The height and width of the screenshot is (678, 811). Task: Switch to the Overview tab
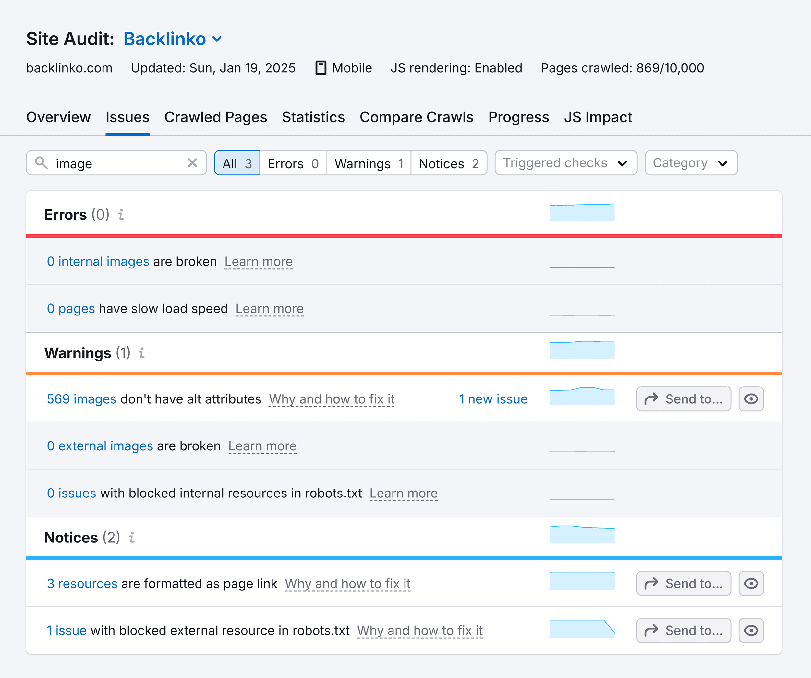coord(58,117)
